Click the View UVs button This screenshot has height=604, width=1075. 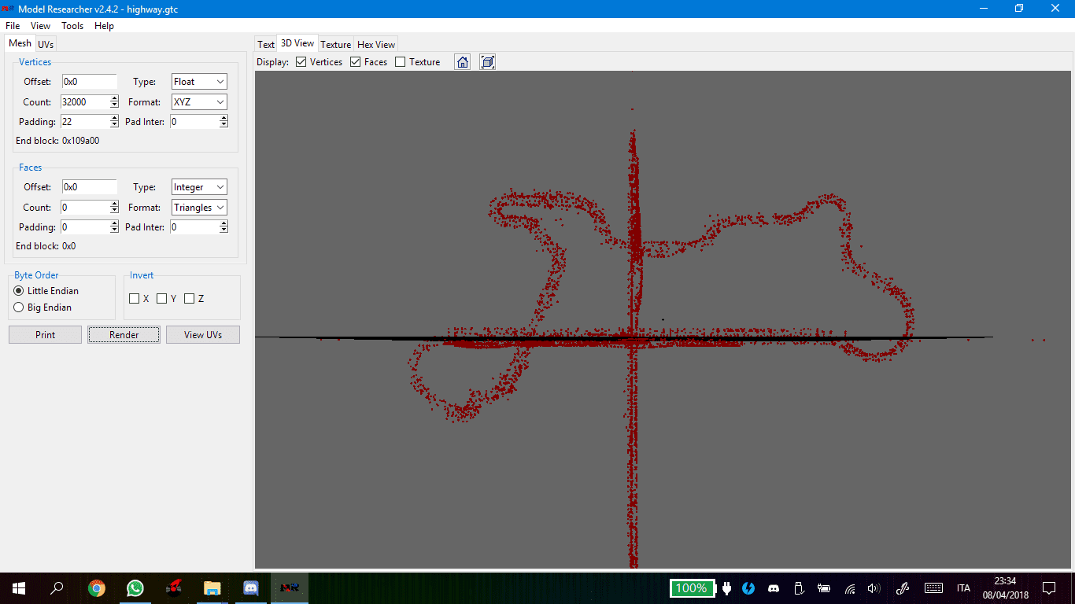click(x=203, y=335)
